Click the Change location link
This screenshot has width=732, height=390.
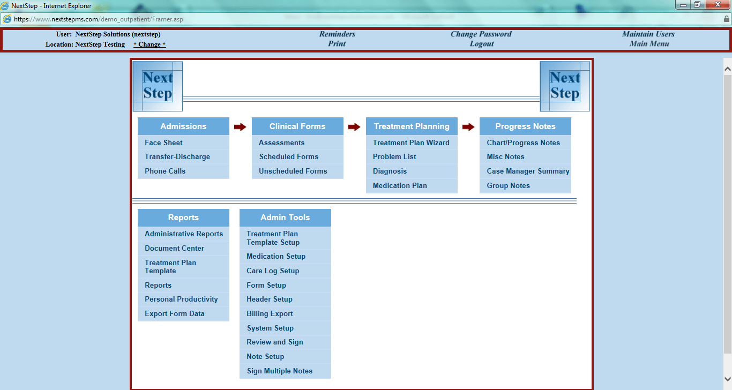point(149,44)
